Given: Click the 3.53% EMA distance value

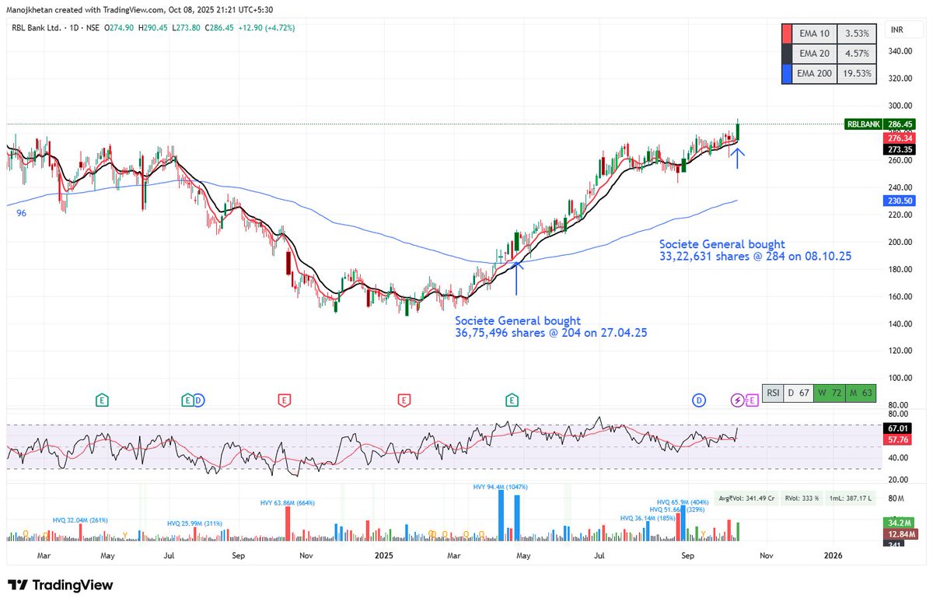Looking at the screenshot, I should point(858,33).
